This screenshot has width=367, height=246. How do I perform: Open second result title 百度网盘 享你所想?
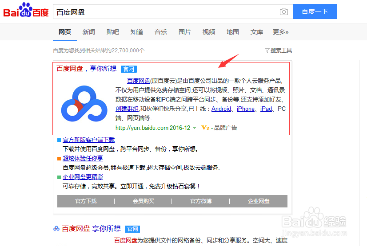click(x=91, y=229)
